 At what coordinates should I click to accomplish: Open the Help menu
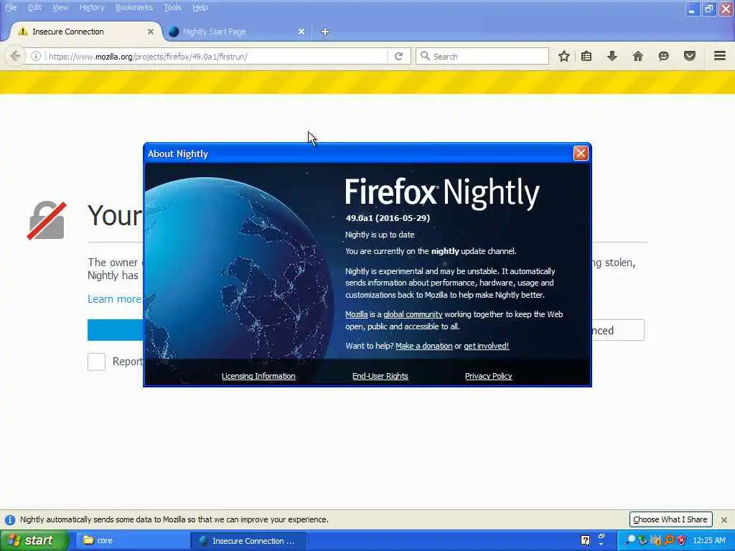click(x=200, y=7)
